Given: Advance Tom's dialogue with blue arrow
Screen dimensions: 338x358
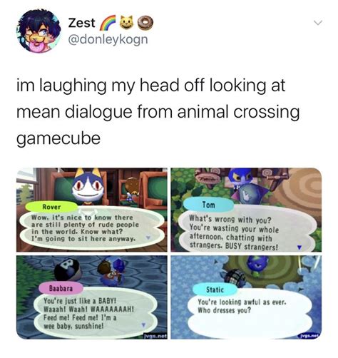Looking at the screenshot, I should [x=299, y=247].
